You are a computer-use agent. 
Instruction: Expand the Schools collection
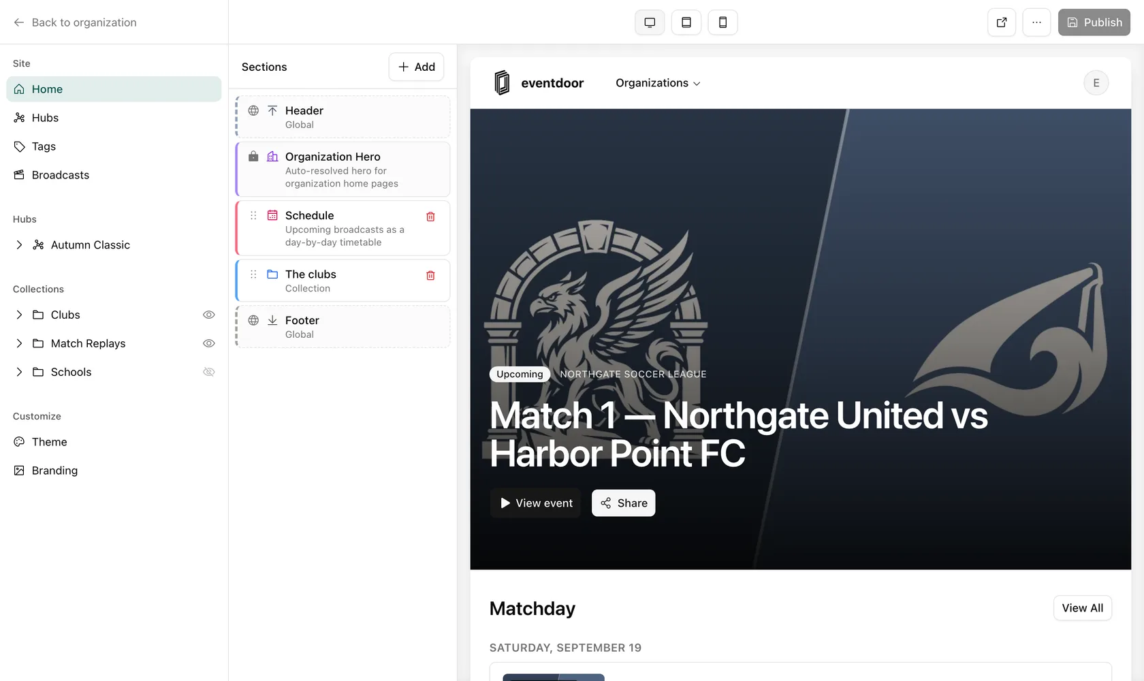point(19,372)
